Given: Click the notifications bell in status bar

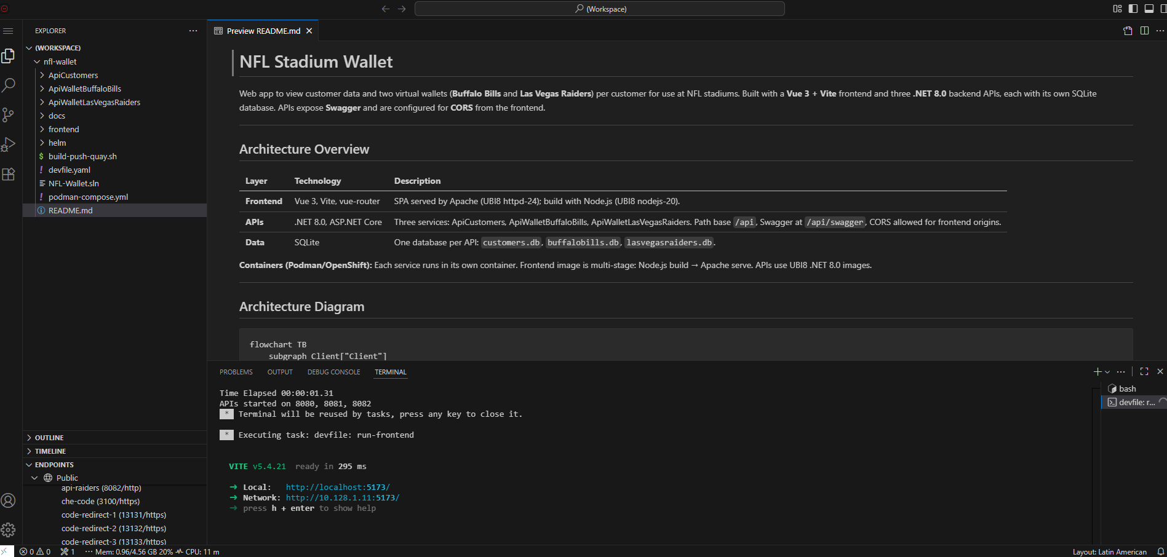Looking at the screenshot, I should pyautogui.click(x=1160, y=551).
